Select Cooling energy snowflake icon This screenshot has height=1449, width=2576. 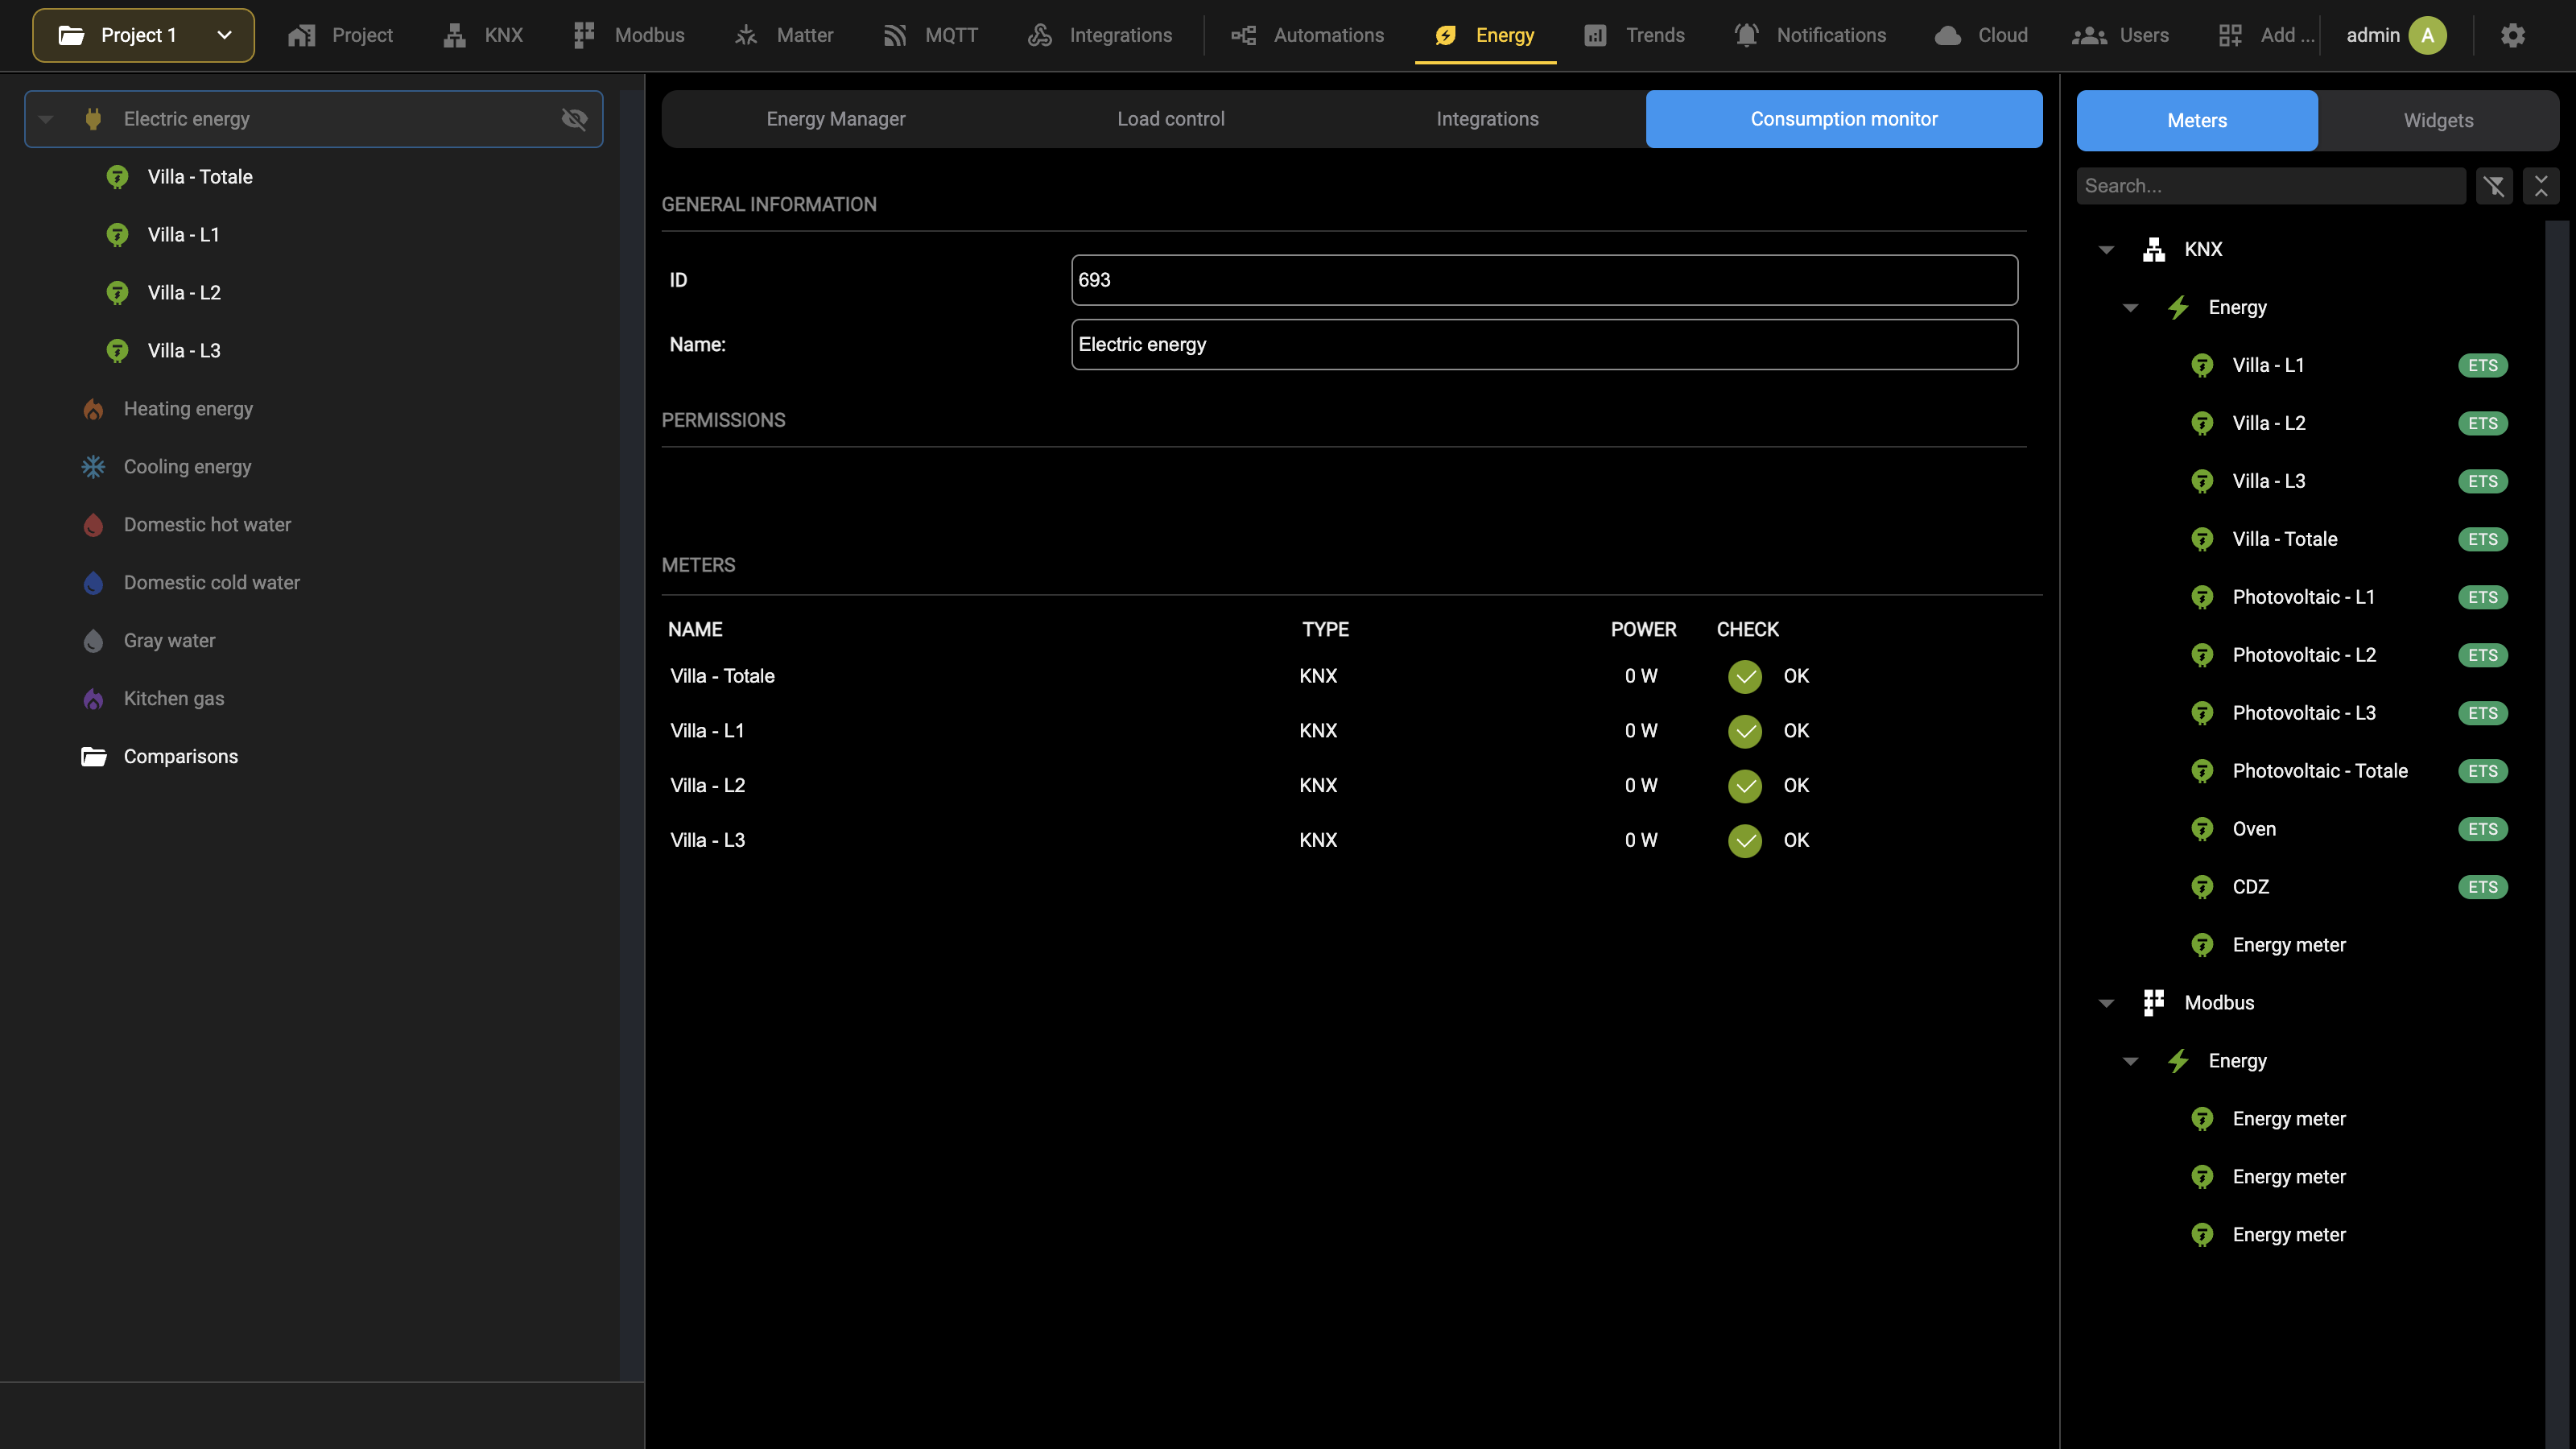[x=93, y=467]
